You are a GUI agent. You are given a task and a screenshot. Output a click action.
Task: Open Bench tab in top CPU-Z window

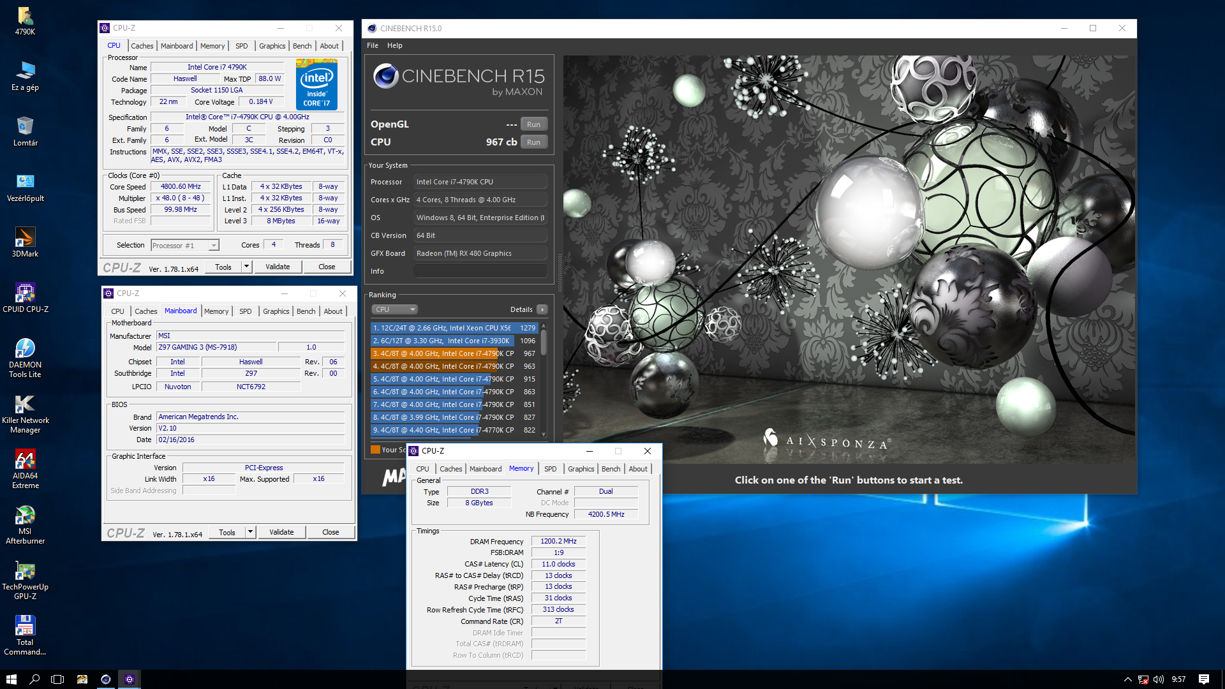click(302, 46)
